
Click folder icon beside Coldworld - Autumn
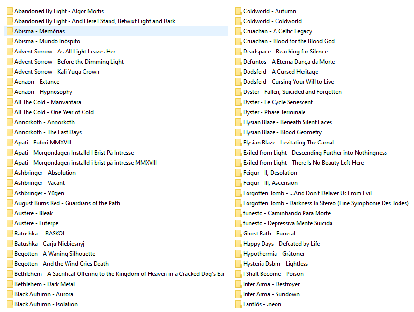238,11
